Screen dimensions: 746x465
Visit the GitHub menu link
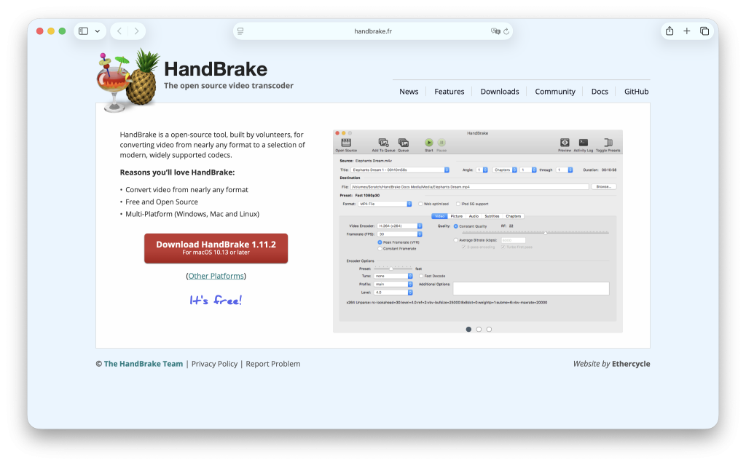click(636, 91)
